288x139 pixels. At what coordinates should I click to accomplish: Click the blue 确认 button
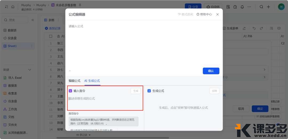211,71
